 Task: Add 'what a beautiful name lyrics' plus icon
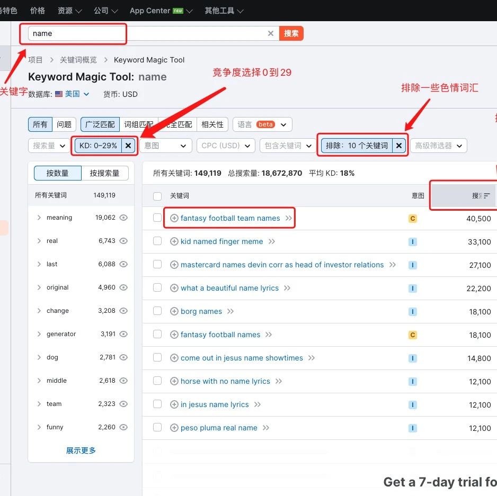(174, 288)
